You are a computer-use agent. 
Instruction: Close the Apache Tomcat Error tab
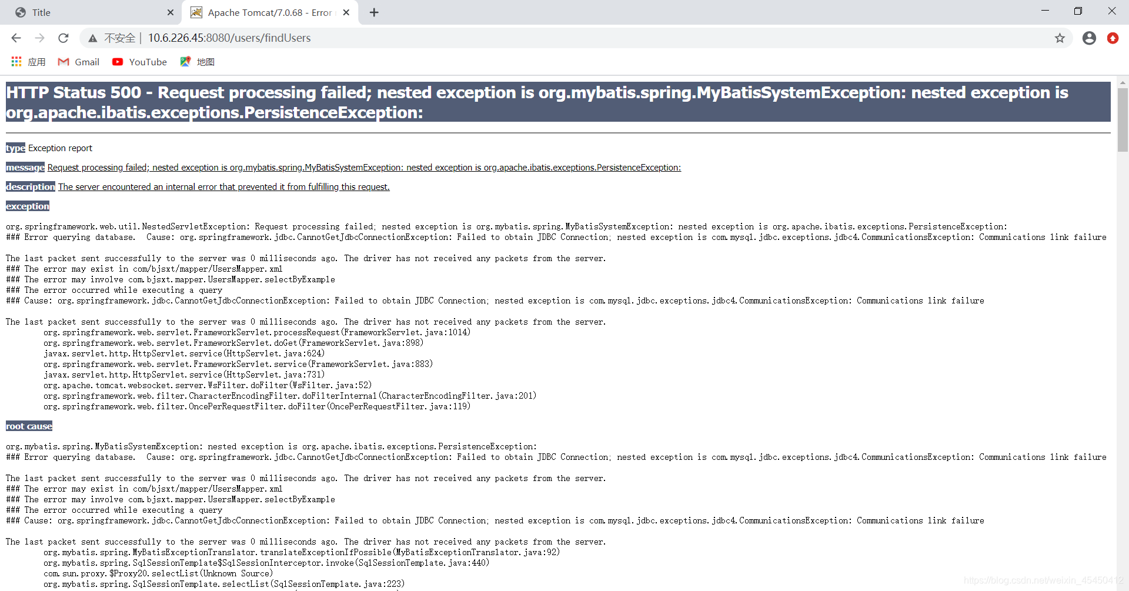[346, 12]
